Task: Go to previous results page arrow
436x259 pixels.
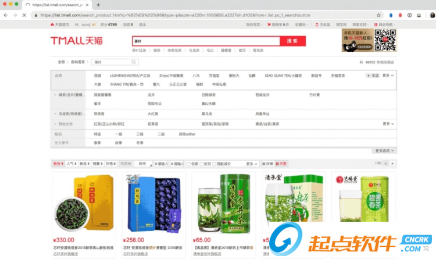Action: click(x=385, y=163)
